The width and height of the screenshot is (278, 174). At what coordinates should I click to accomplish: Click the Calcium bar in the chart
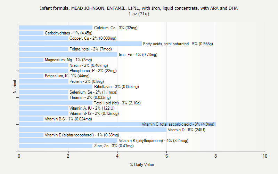pos(56,28)
